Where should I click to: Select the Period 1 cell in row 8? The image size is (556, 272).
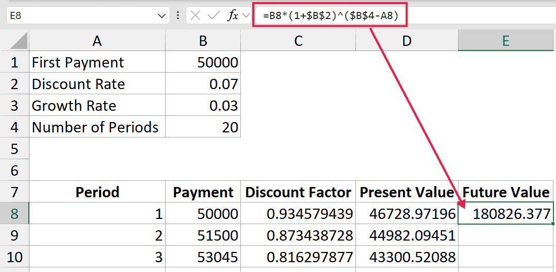click(97, 214)
